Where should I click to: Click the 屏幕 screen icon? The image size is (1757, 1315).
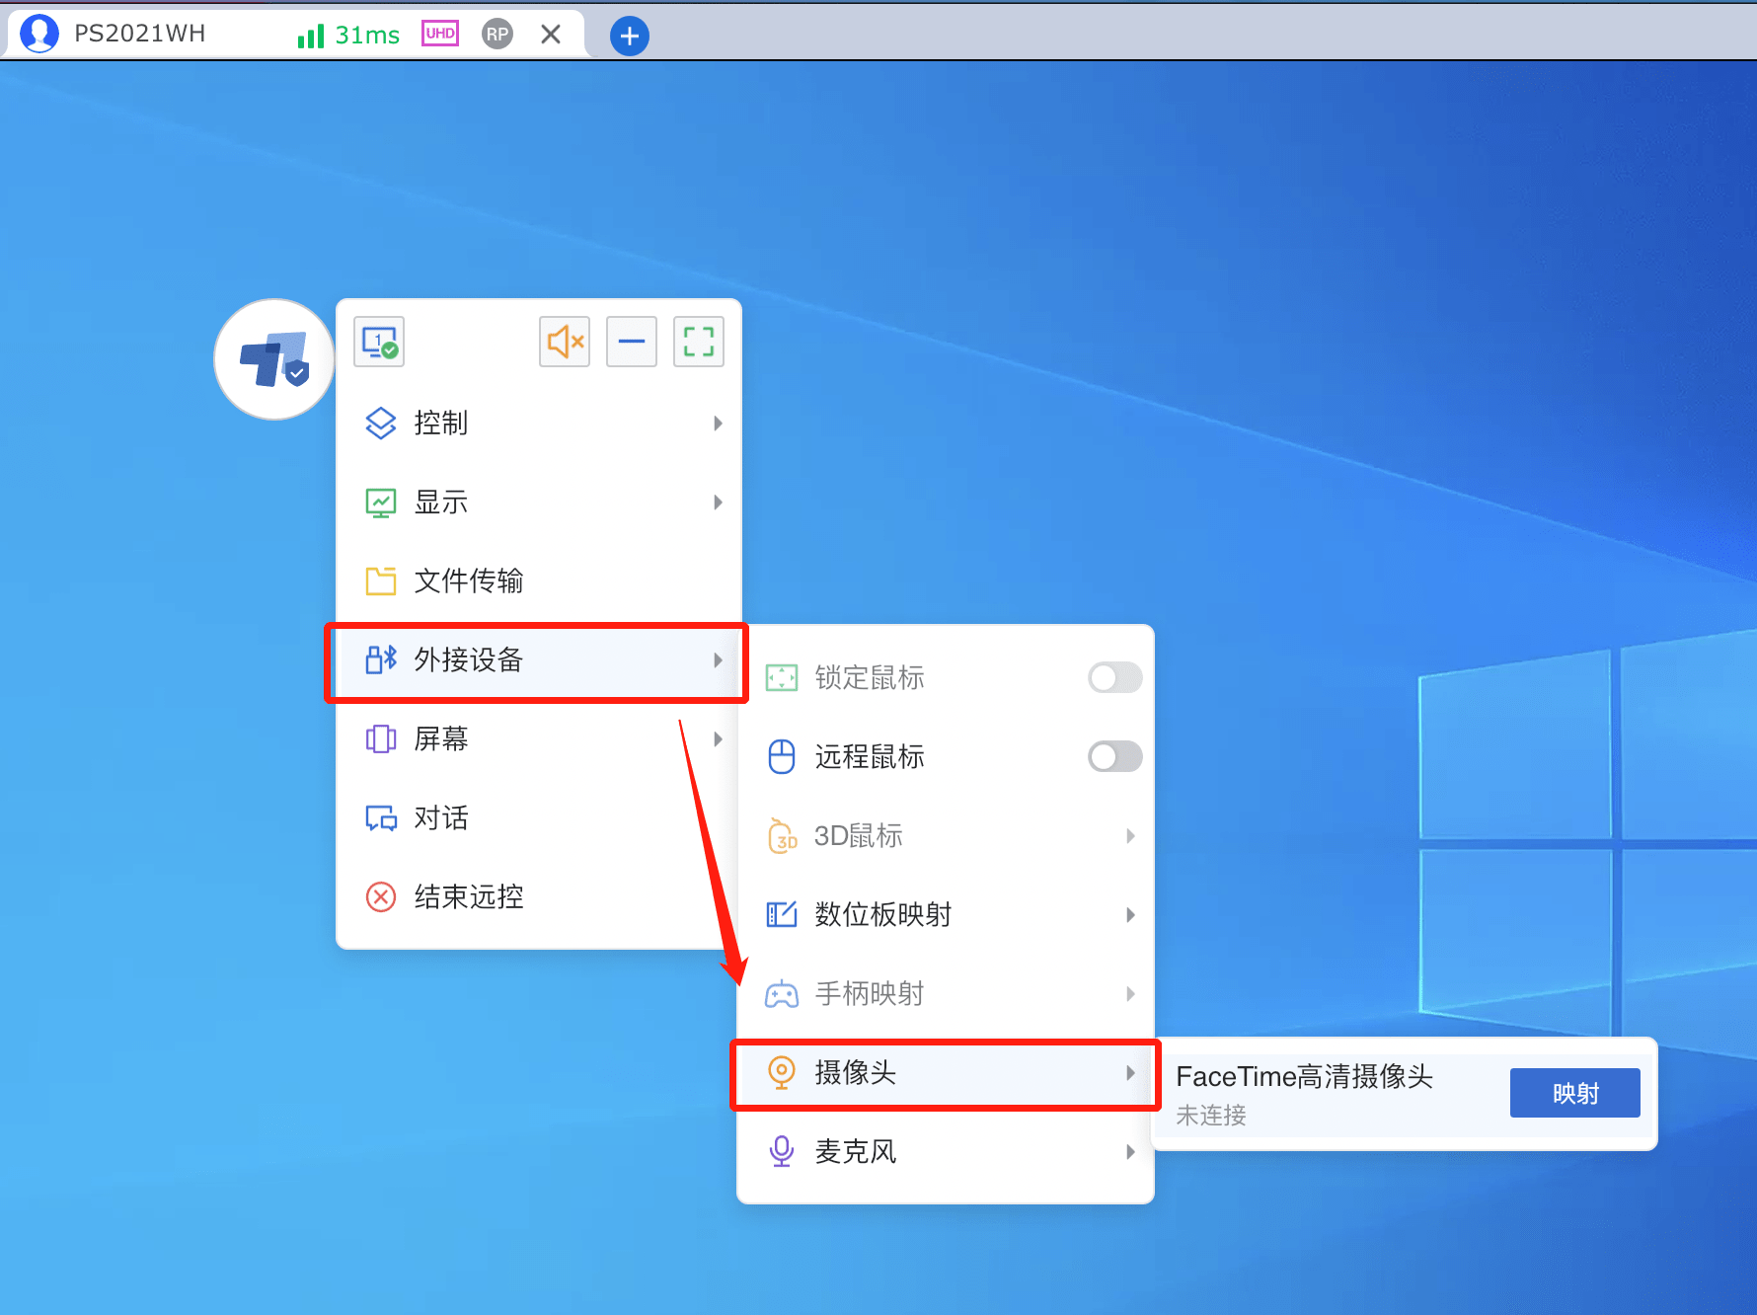(x=381, y=738)
